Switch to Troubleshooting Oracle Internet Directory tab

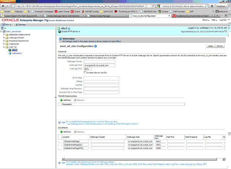(193, 16)
